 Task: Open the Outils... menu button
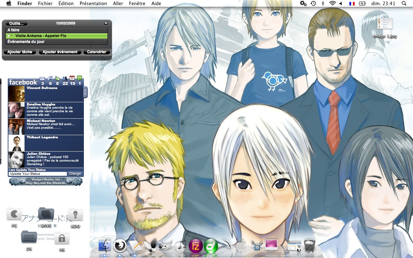pyautogui.click(x=16, y=24)
